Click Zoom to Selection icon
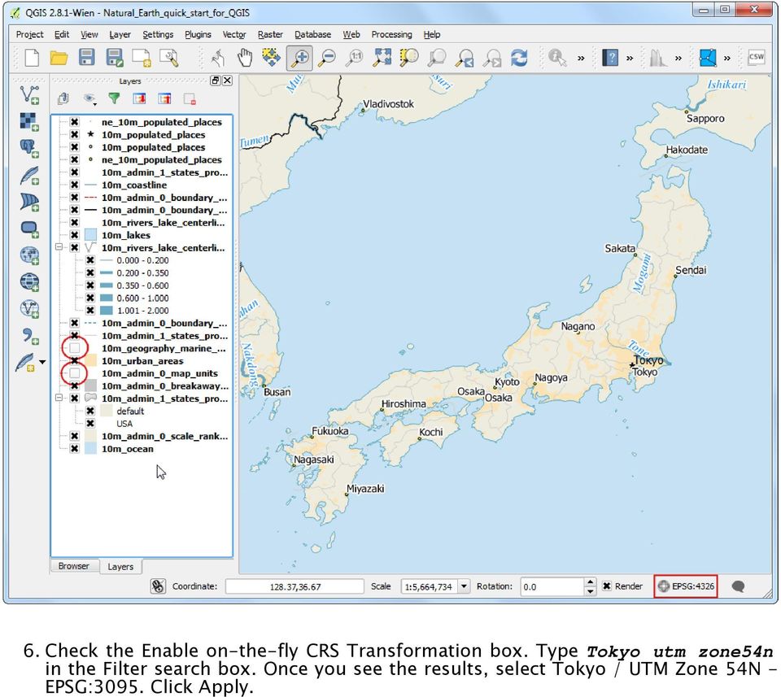 pos(409,58)
